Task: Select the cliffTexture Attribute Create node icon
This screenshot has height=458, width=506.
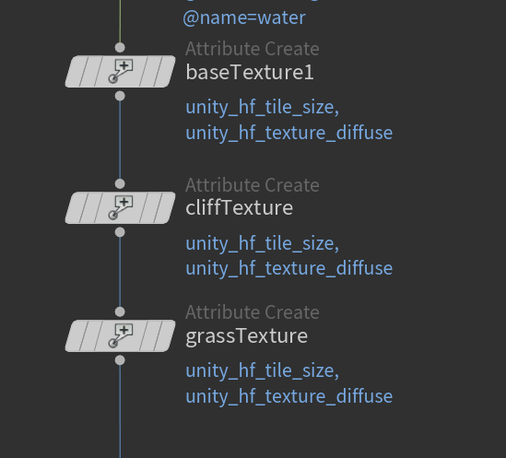Action: click(x=120, y=207)
